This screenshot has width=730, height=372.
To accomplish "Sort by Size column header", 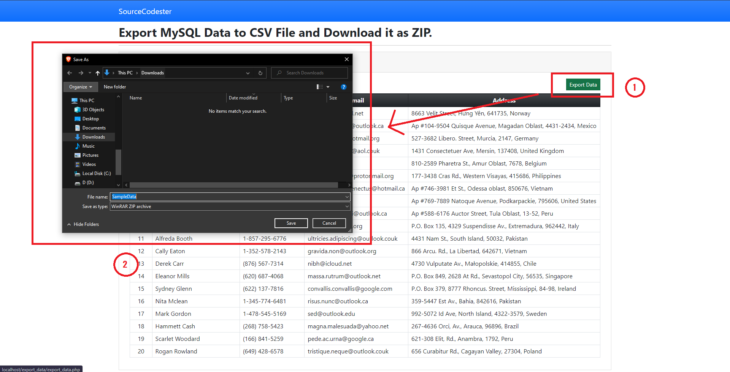I will pyautogui.click(x=333, y=98).
